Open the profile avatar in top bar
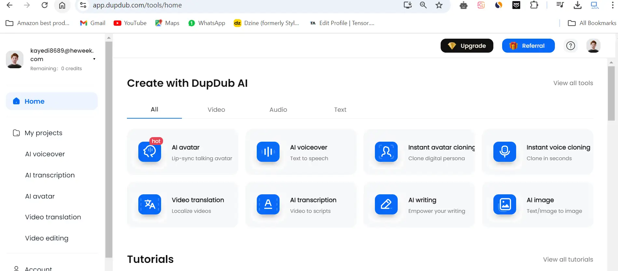The height and width of the screenshot is (271, 618). coord(593,46)
